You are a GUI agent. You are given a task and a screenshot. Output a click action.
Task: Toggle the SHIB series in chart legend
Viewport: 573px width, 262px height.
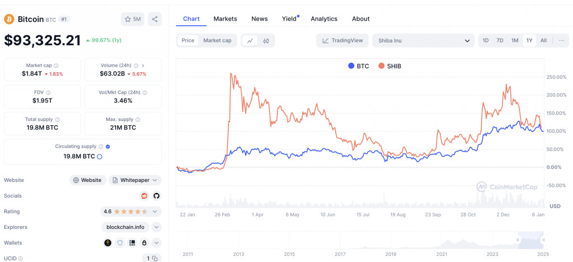pyautogui.click(x=389, y=66)
